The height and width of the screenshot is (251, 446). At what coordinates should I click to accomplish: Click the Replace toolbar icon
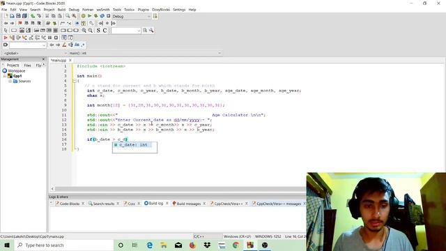coord(74,16)
